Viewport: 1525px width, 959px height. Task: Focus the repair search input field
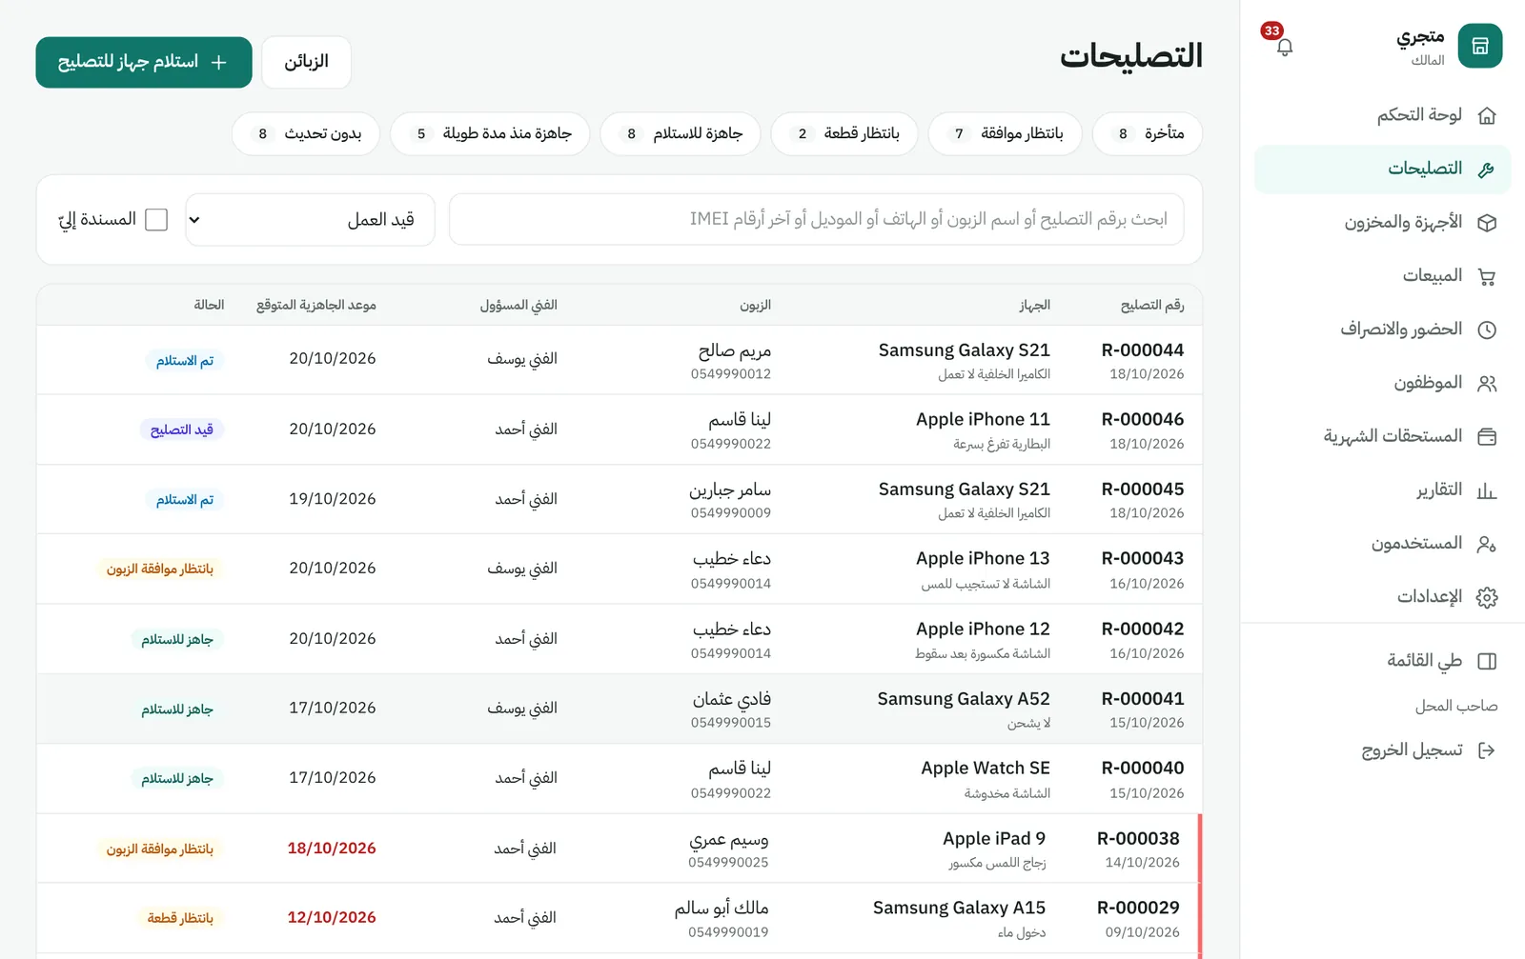(x=817, y=220)
